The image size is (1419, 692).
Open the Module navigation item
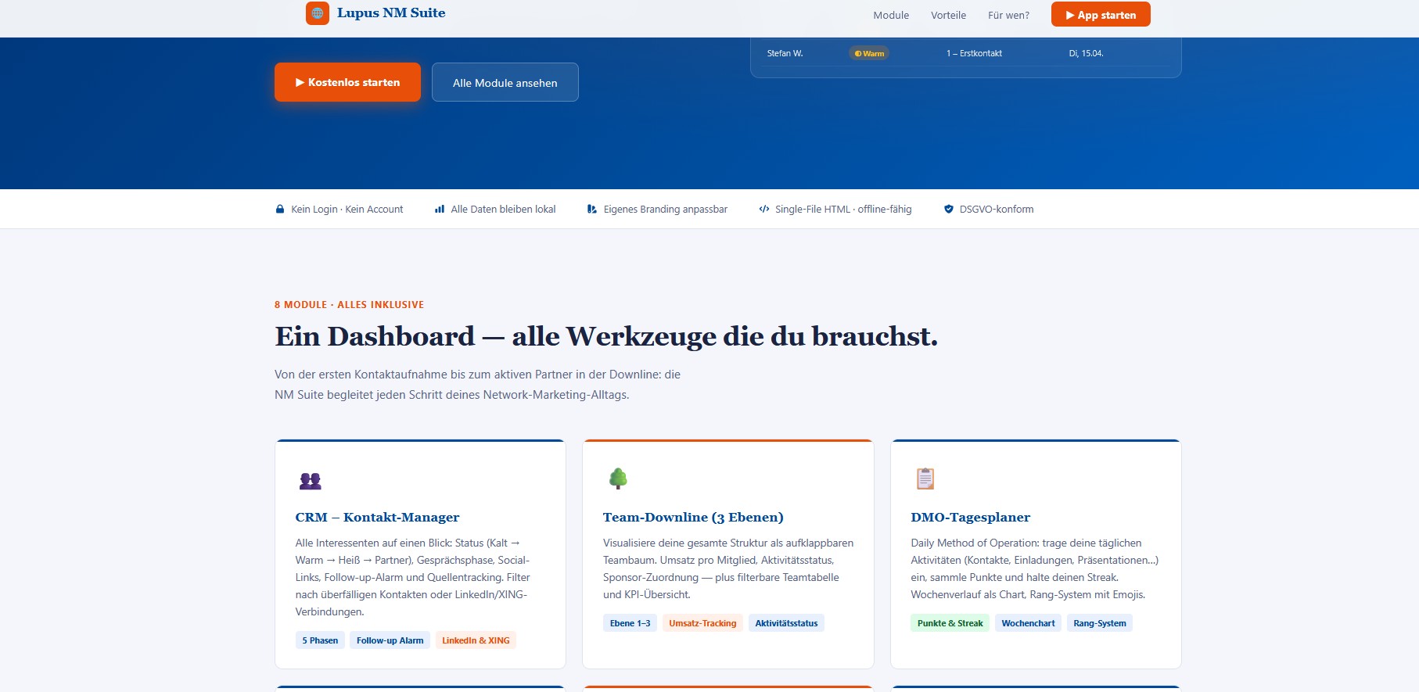pos(891,15)
